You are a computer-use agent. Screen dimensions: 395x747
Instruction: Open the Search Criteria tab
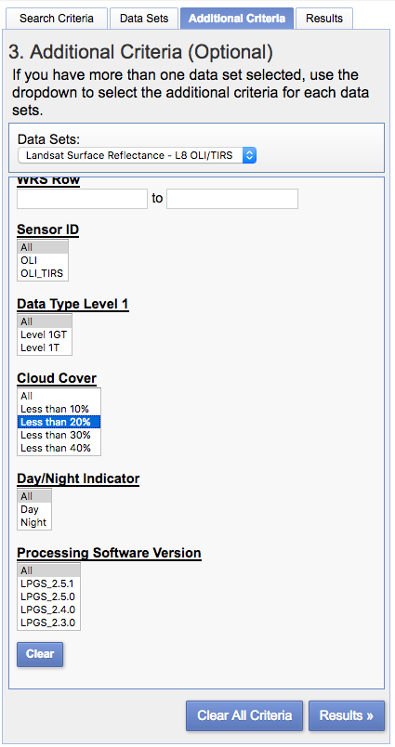56,19
